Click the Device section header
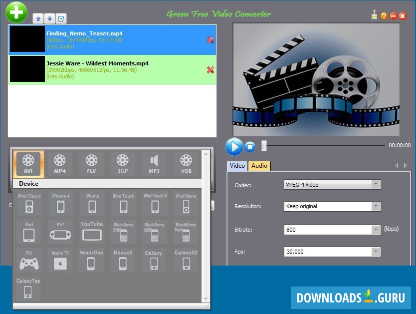Image resolution: width=416 pixels, height=314 pixels. [107, 184]
